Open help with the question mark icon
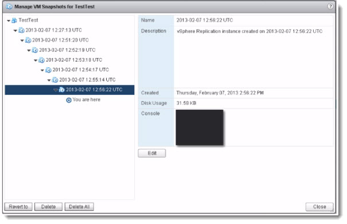Viewport: 347px width, 224px height. click(330, 6)
